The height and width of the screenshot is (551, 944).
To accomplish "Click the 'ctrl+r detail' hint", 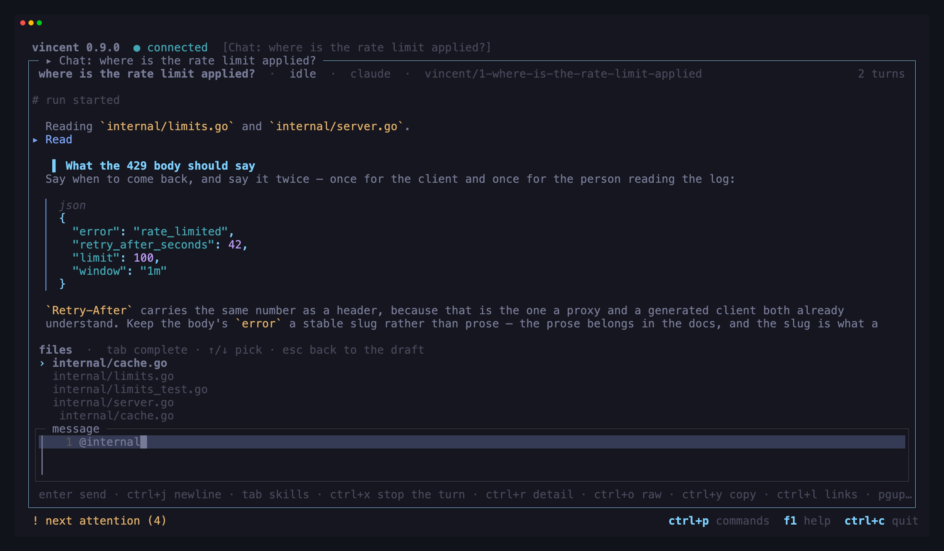I will coord(529,494).
